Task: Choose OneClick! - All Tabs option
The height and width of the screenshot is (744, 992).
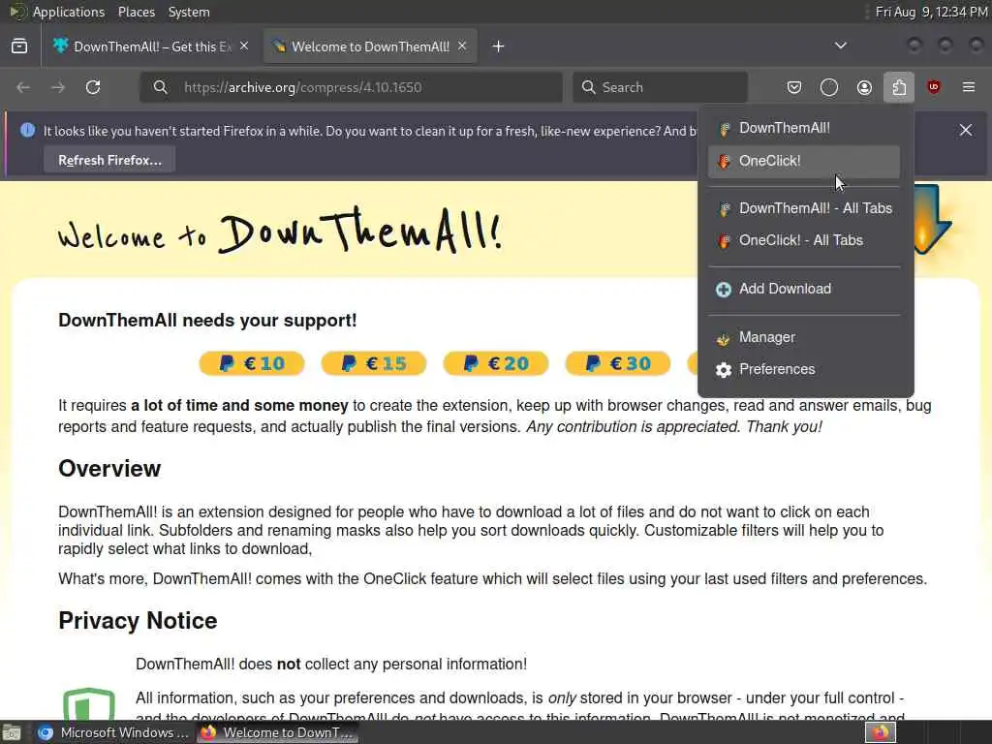Action: coord(803,240)
